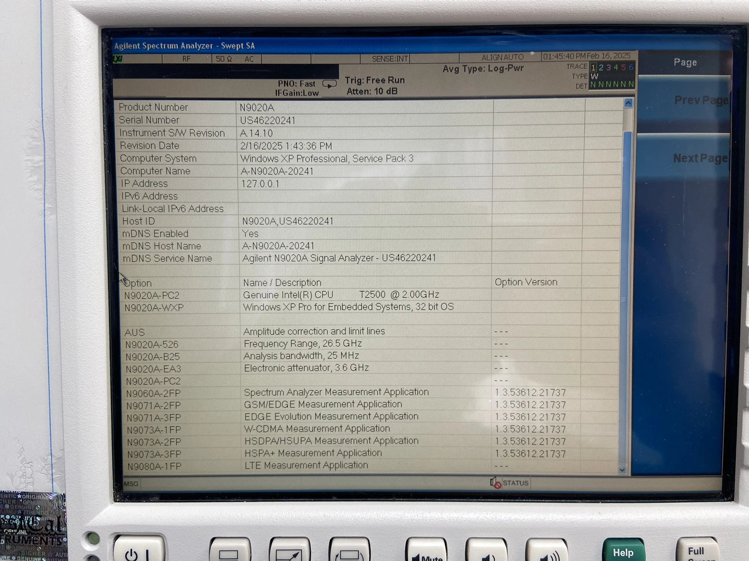Click the Option Version column header
This screenshot has width=749, height=561.
(526, 282)
